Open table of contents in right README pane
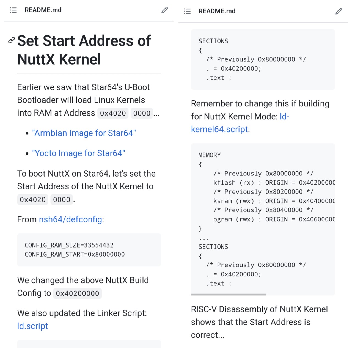 pos(187,11)
